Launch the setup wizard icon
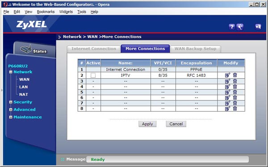 (x=240, y=27)
